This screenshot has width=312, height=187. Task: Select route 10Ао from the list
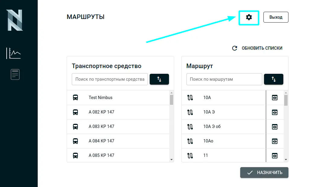tap(208, 141)
